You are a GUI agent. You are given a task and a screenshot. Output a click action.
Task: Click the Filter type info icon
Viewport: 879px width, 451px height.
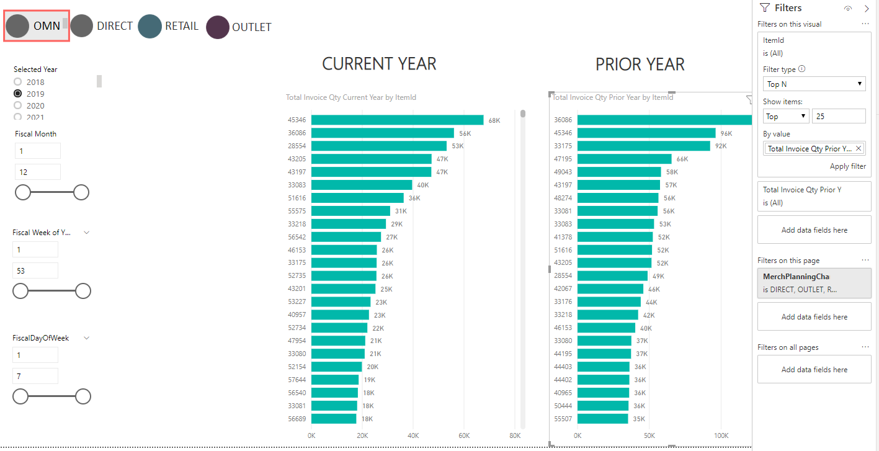point(802,69)
